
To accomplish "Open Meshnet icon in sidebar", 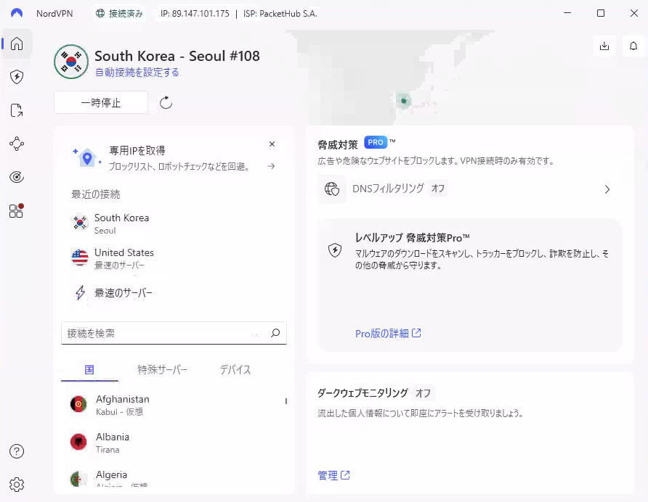I will (x=17, y=144).
